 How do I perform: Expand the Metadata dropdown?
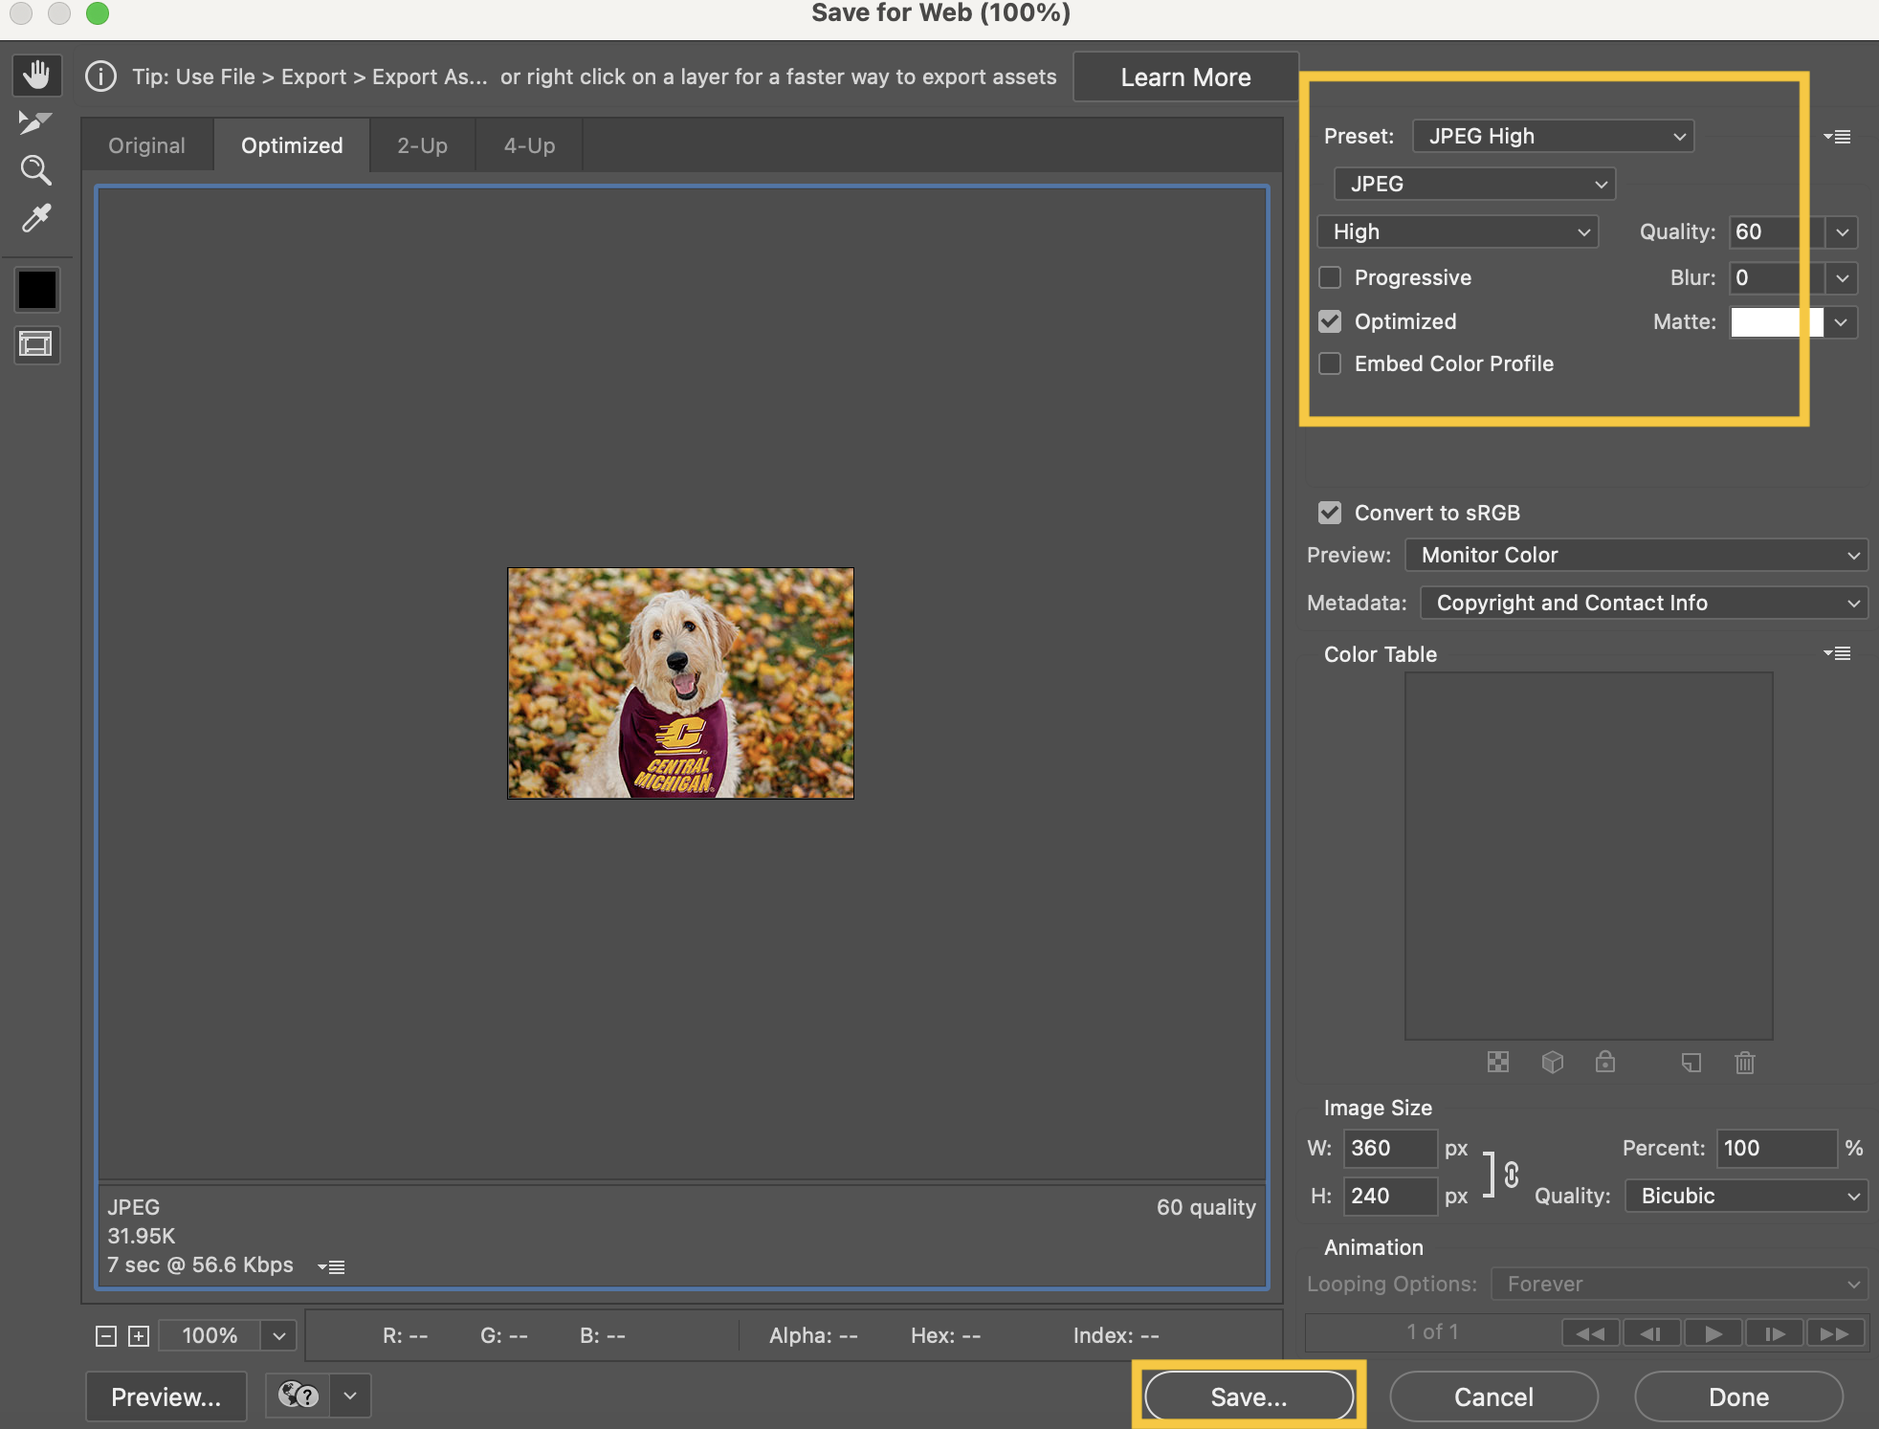pyautogui.click(x=1644, y=603)
